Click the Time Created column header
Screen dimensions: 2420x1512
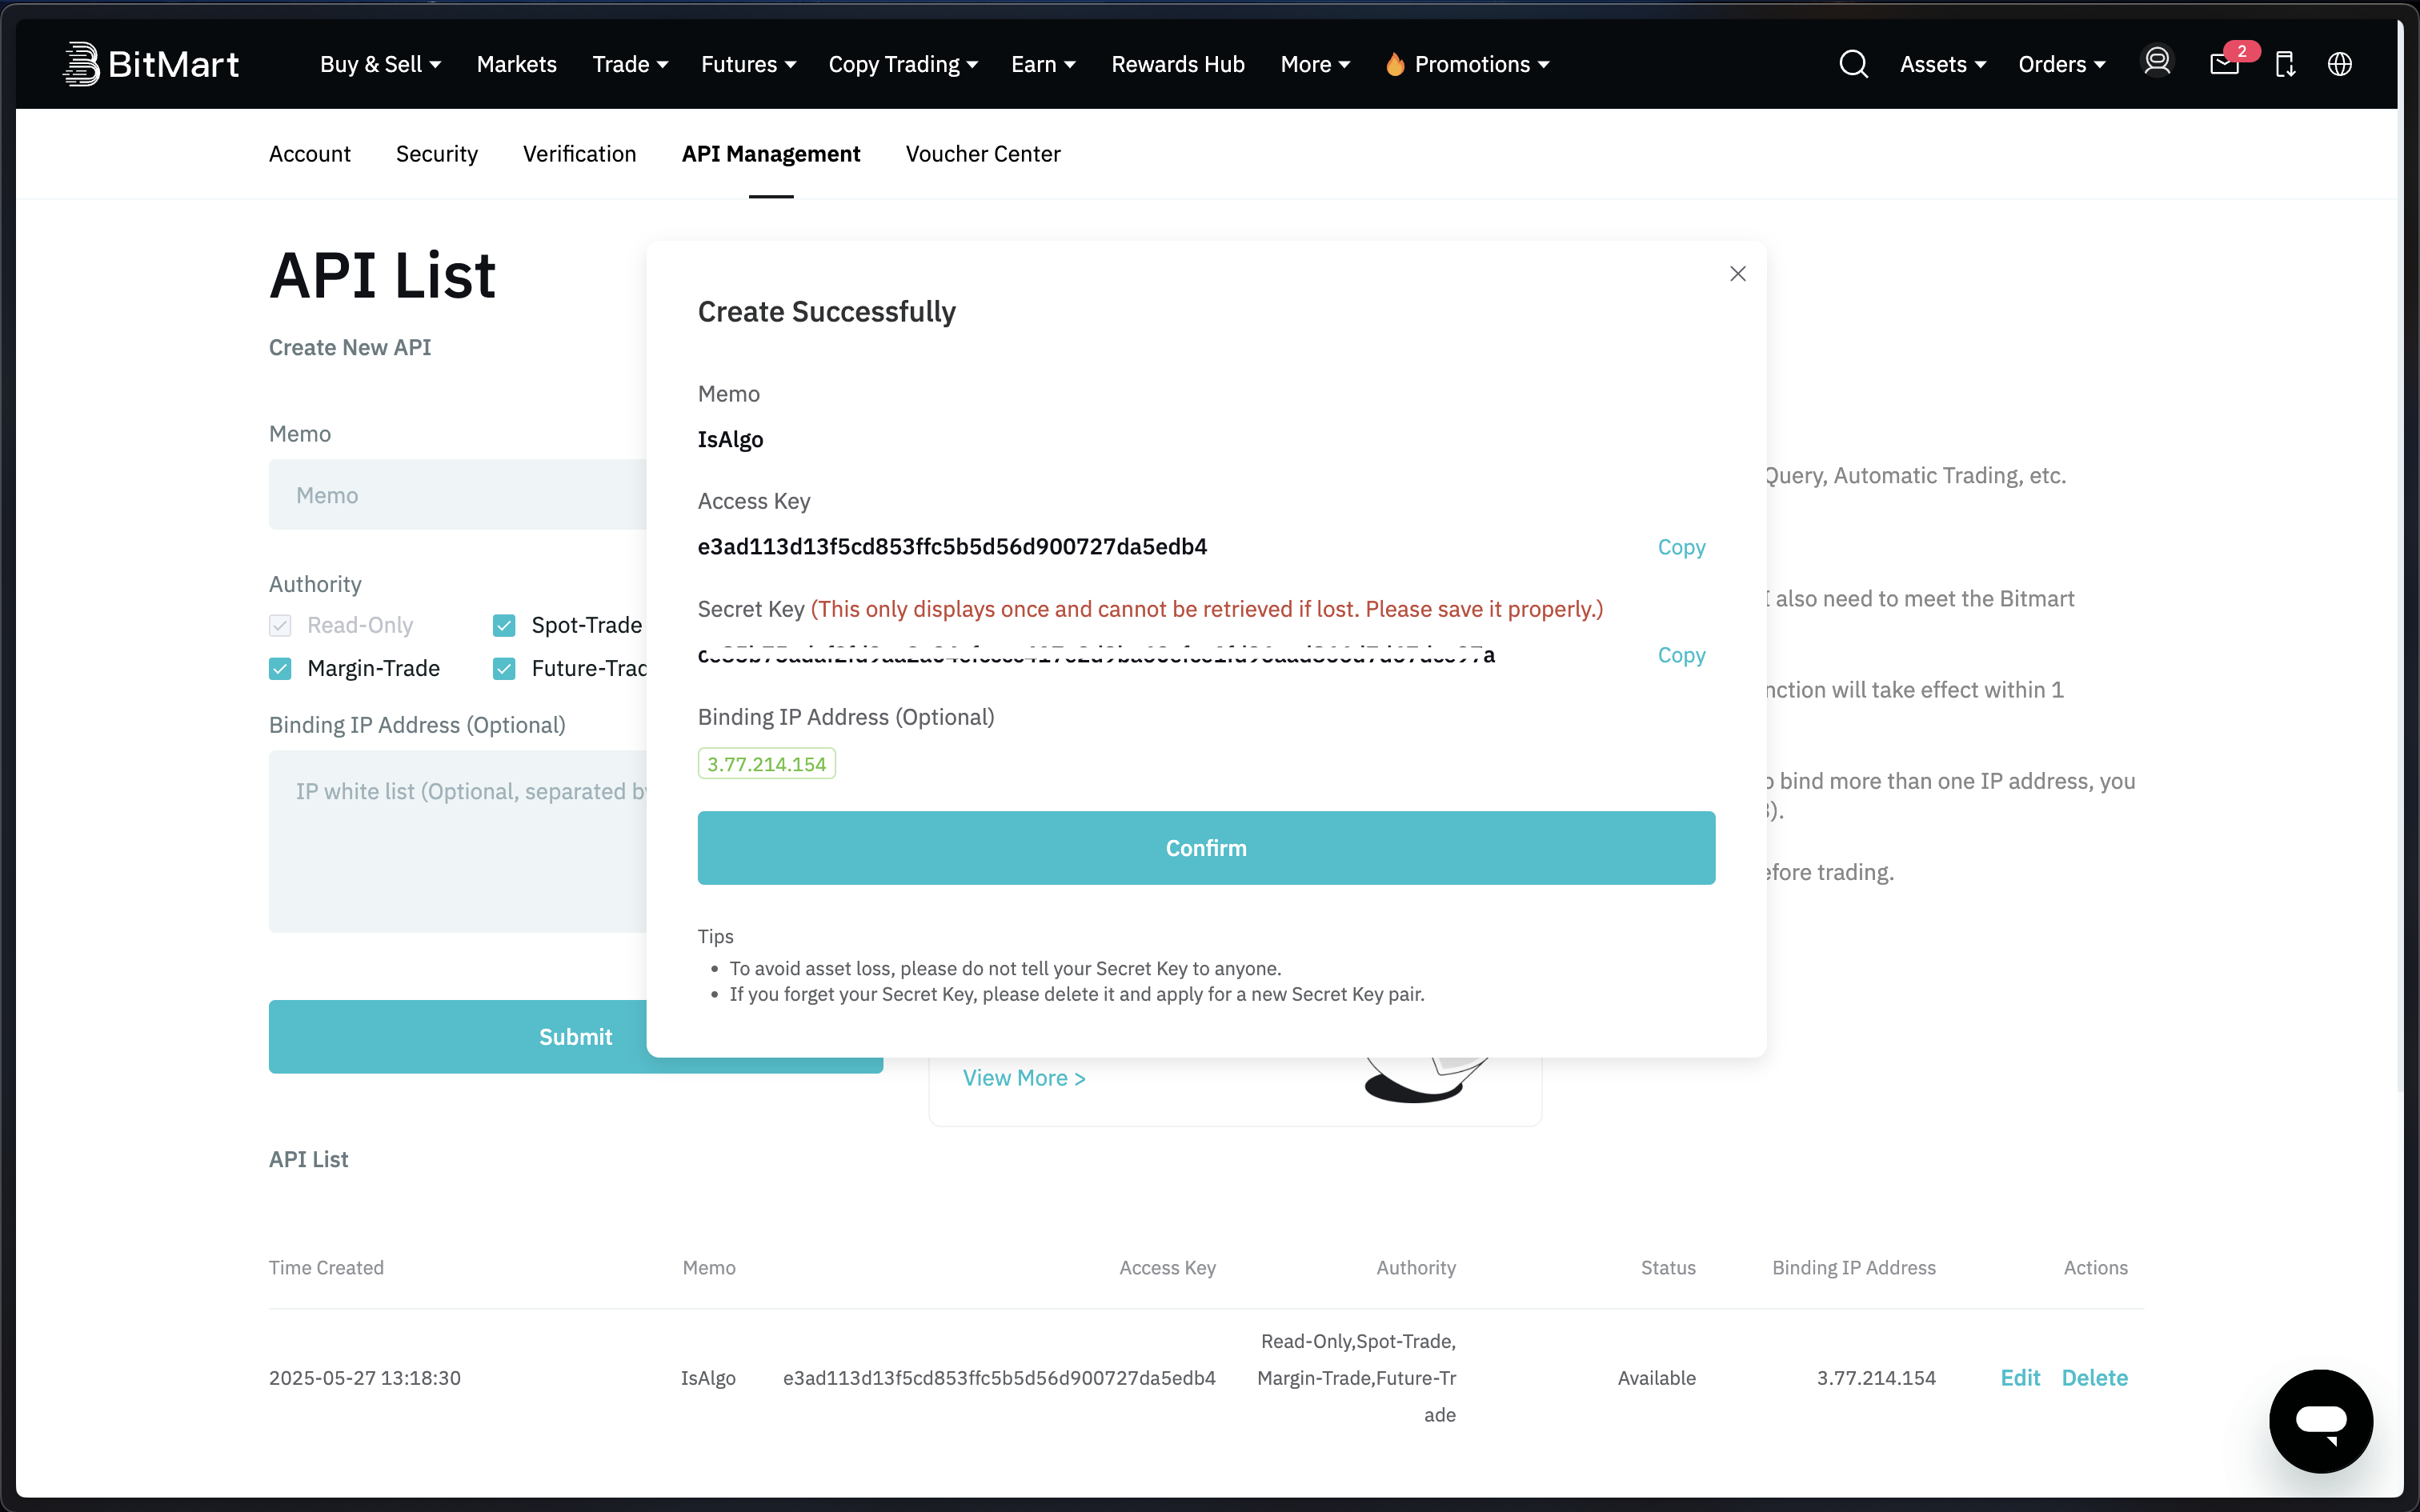point(326,1268)
